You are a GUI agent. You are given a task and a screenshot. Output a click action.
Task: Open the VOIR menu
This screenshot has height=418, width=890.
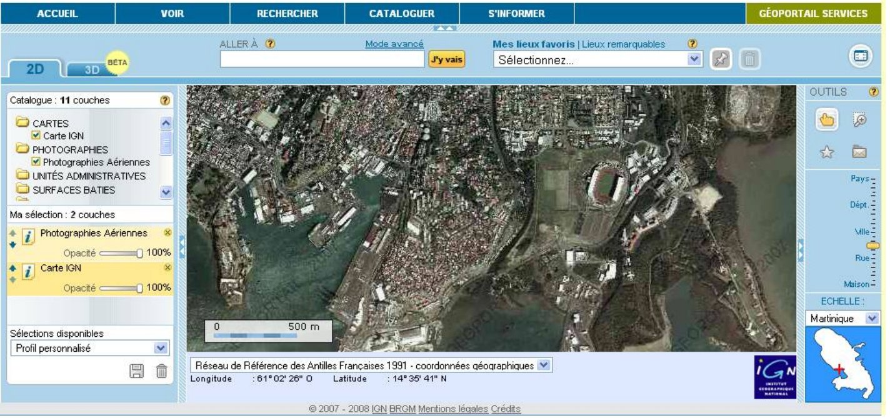tap(172, 13)
